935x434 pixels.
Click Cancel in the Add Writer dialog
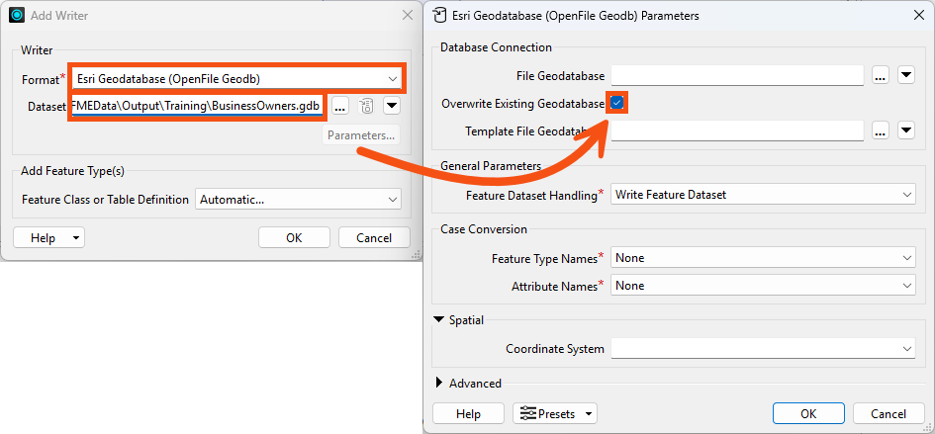coord(374,238)
